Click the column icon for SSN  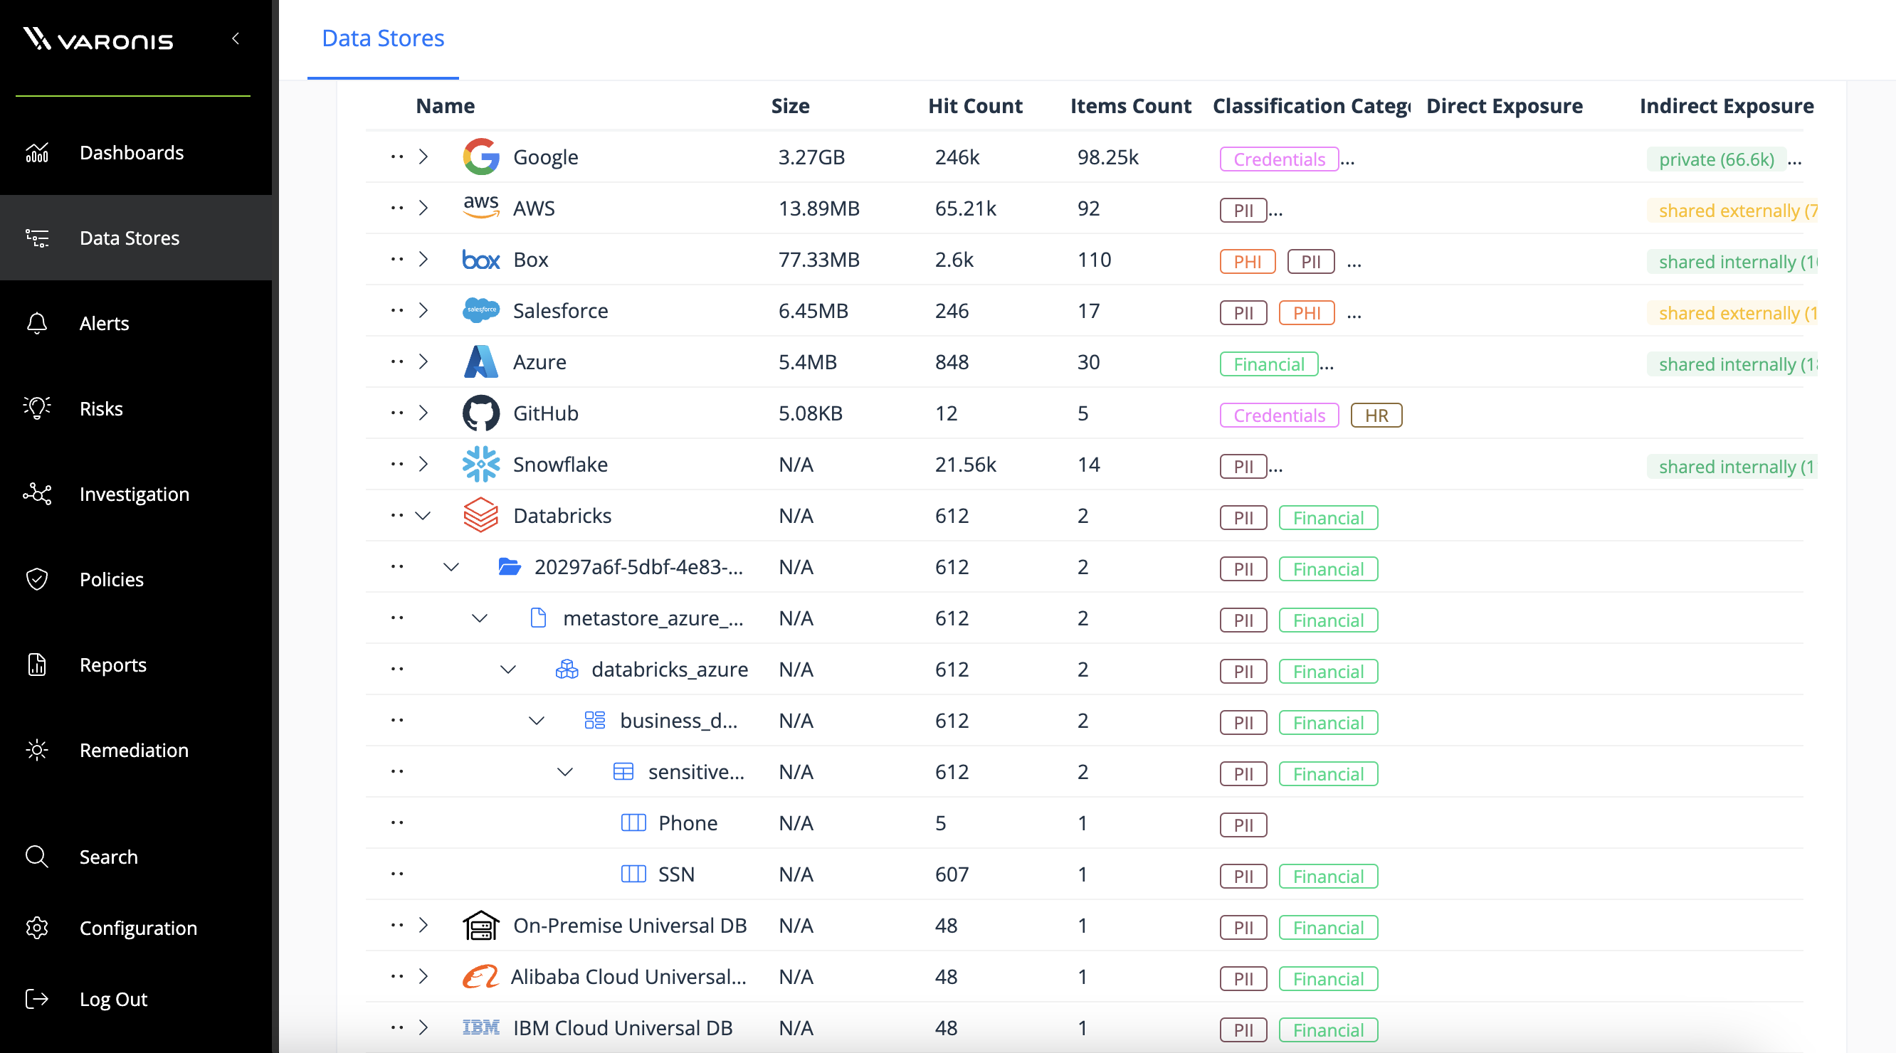click(x=633, y=874)
